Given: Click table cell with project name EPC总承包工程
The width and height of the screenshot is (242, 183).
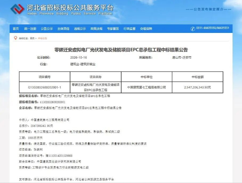Looking at the screenshot, I should (96, 87).
